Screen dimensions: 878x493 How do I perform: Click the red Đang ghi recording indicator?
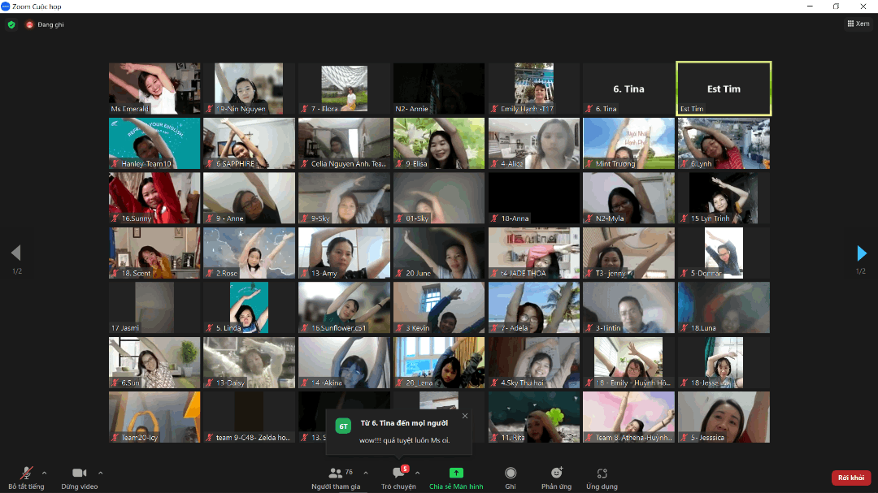pos(30,24)
